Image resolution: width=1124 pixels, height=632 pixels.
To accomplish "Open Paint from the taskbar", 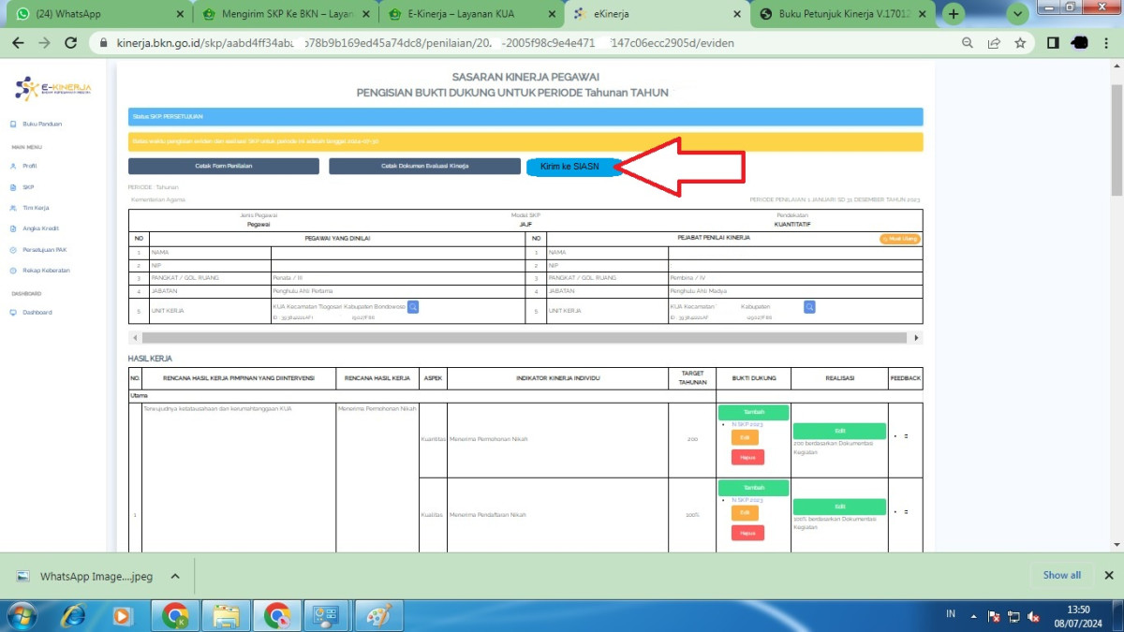I will point(379,615).
